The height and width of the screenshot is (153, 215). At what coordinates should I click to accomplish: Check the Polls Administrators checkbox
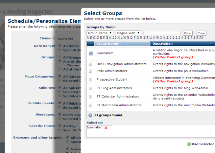(x=91, y=71)
